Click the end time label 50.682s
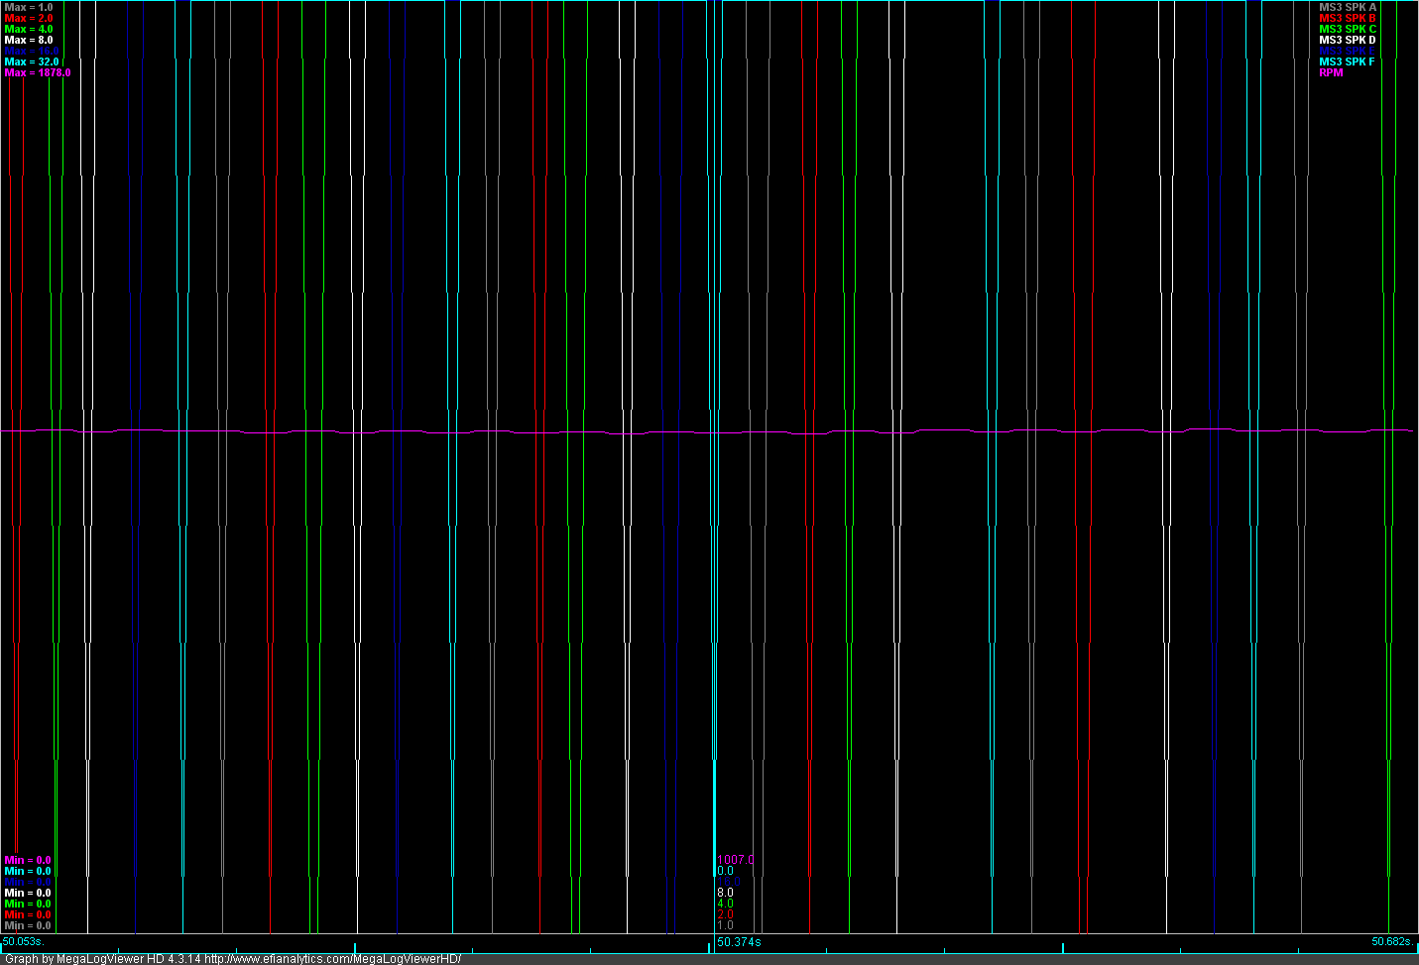Viewport: 1419px width, 965px height. 1391,941
